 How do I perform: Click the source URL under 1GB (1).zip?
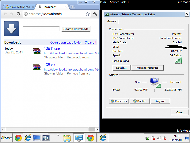[71, 53]
